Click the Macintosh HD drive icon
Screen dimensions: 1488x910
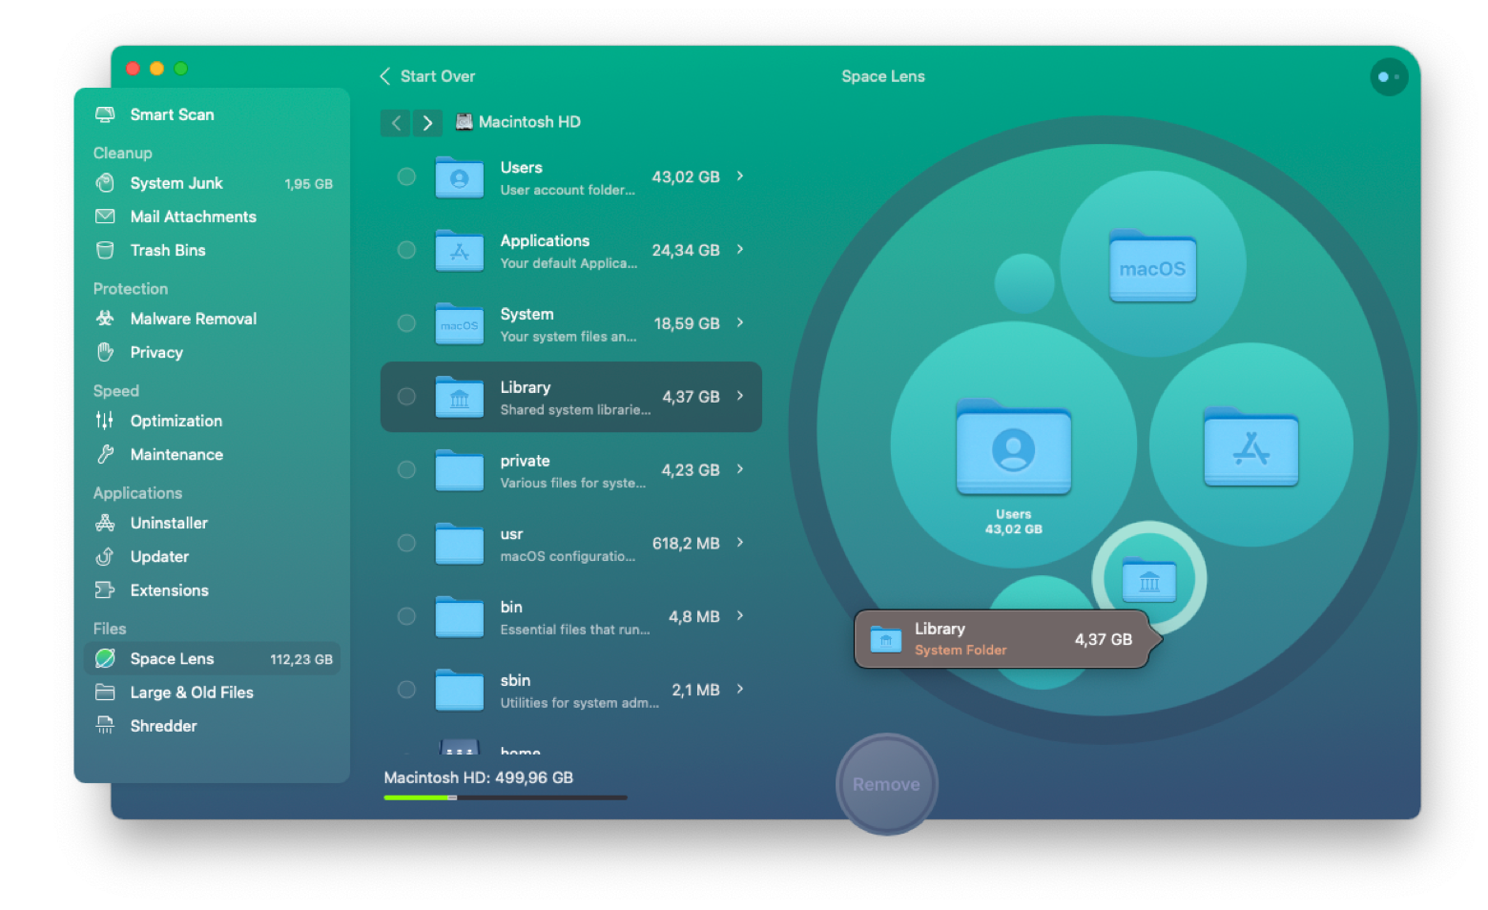[x=465, y=122]
